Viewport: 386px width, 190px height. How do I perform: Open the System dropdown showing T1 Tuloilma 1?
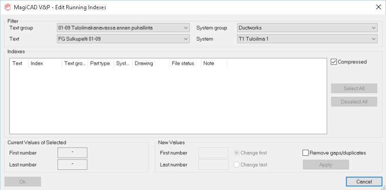coord(307,39)
